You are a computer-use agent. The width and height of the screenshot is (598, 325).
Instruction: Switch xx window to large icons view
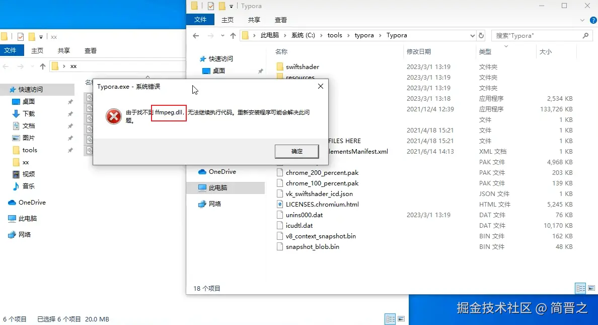pos(401,319)
